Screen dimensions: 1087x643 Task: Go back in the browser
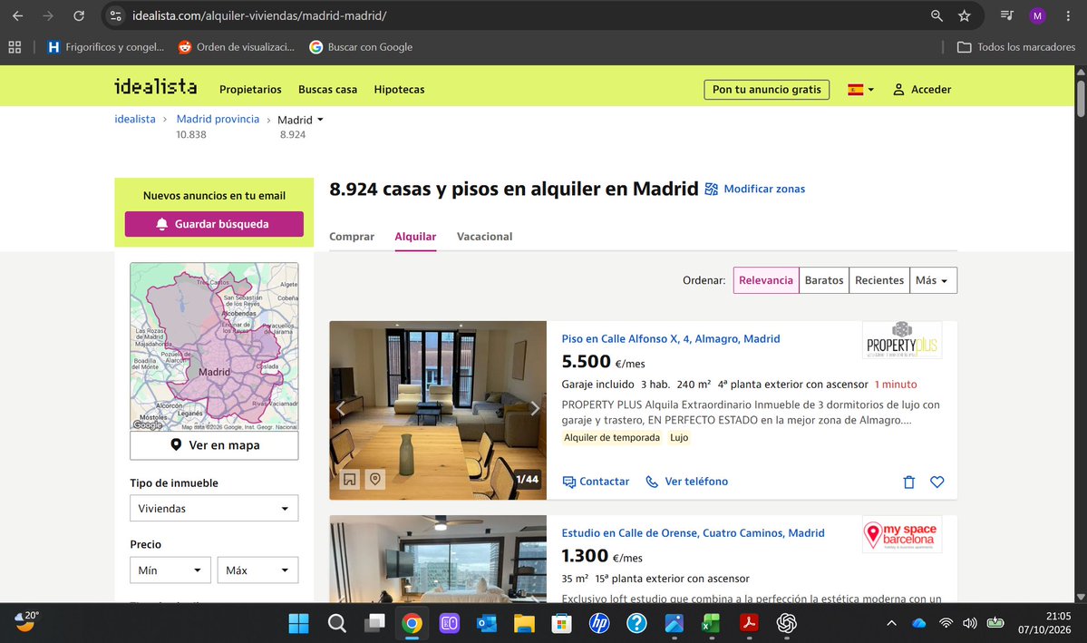pyautogui.click(x=18, y=15)
